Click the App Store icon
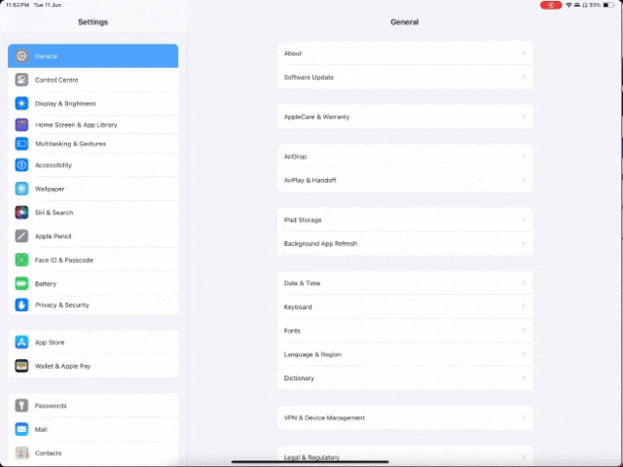623x467 pixels. point(21,341)
